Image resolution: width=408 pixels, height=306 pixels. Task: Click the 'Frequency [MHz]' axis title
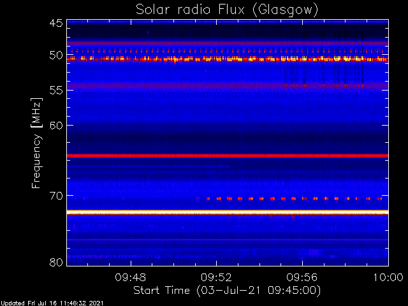click(37, 143)
